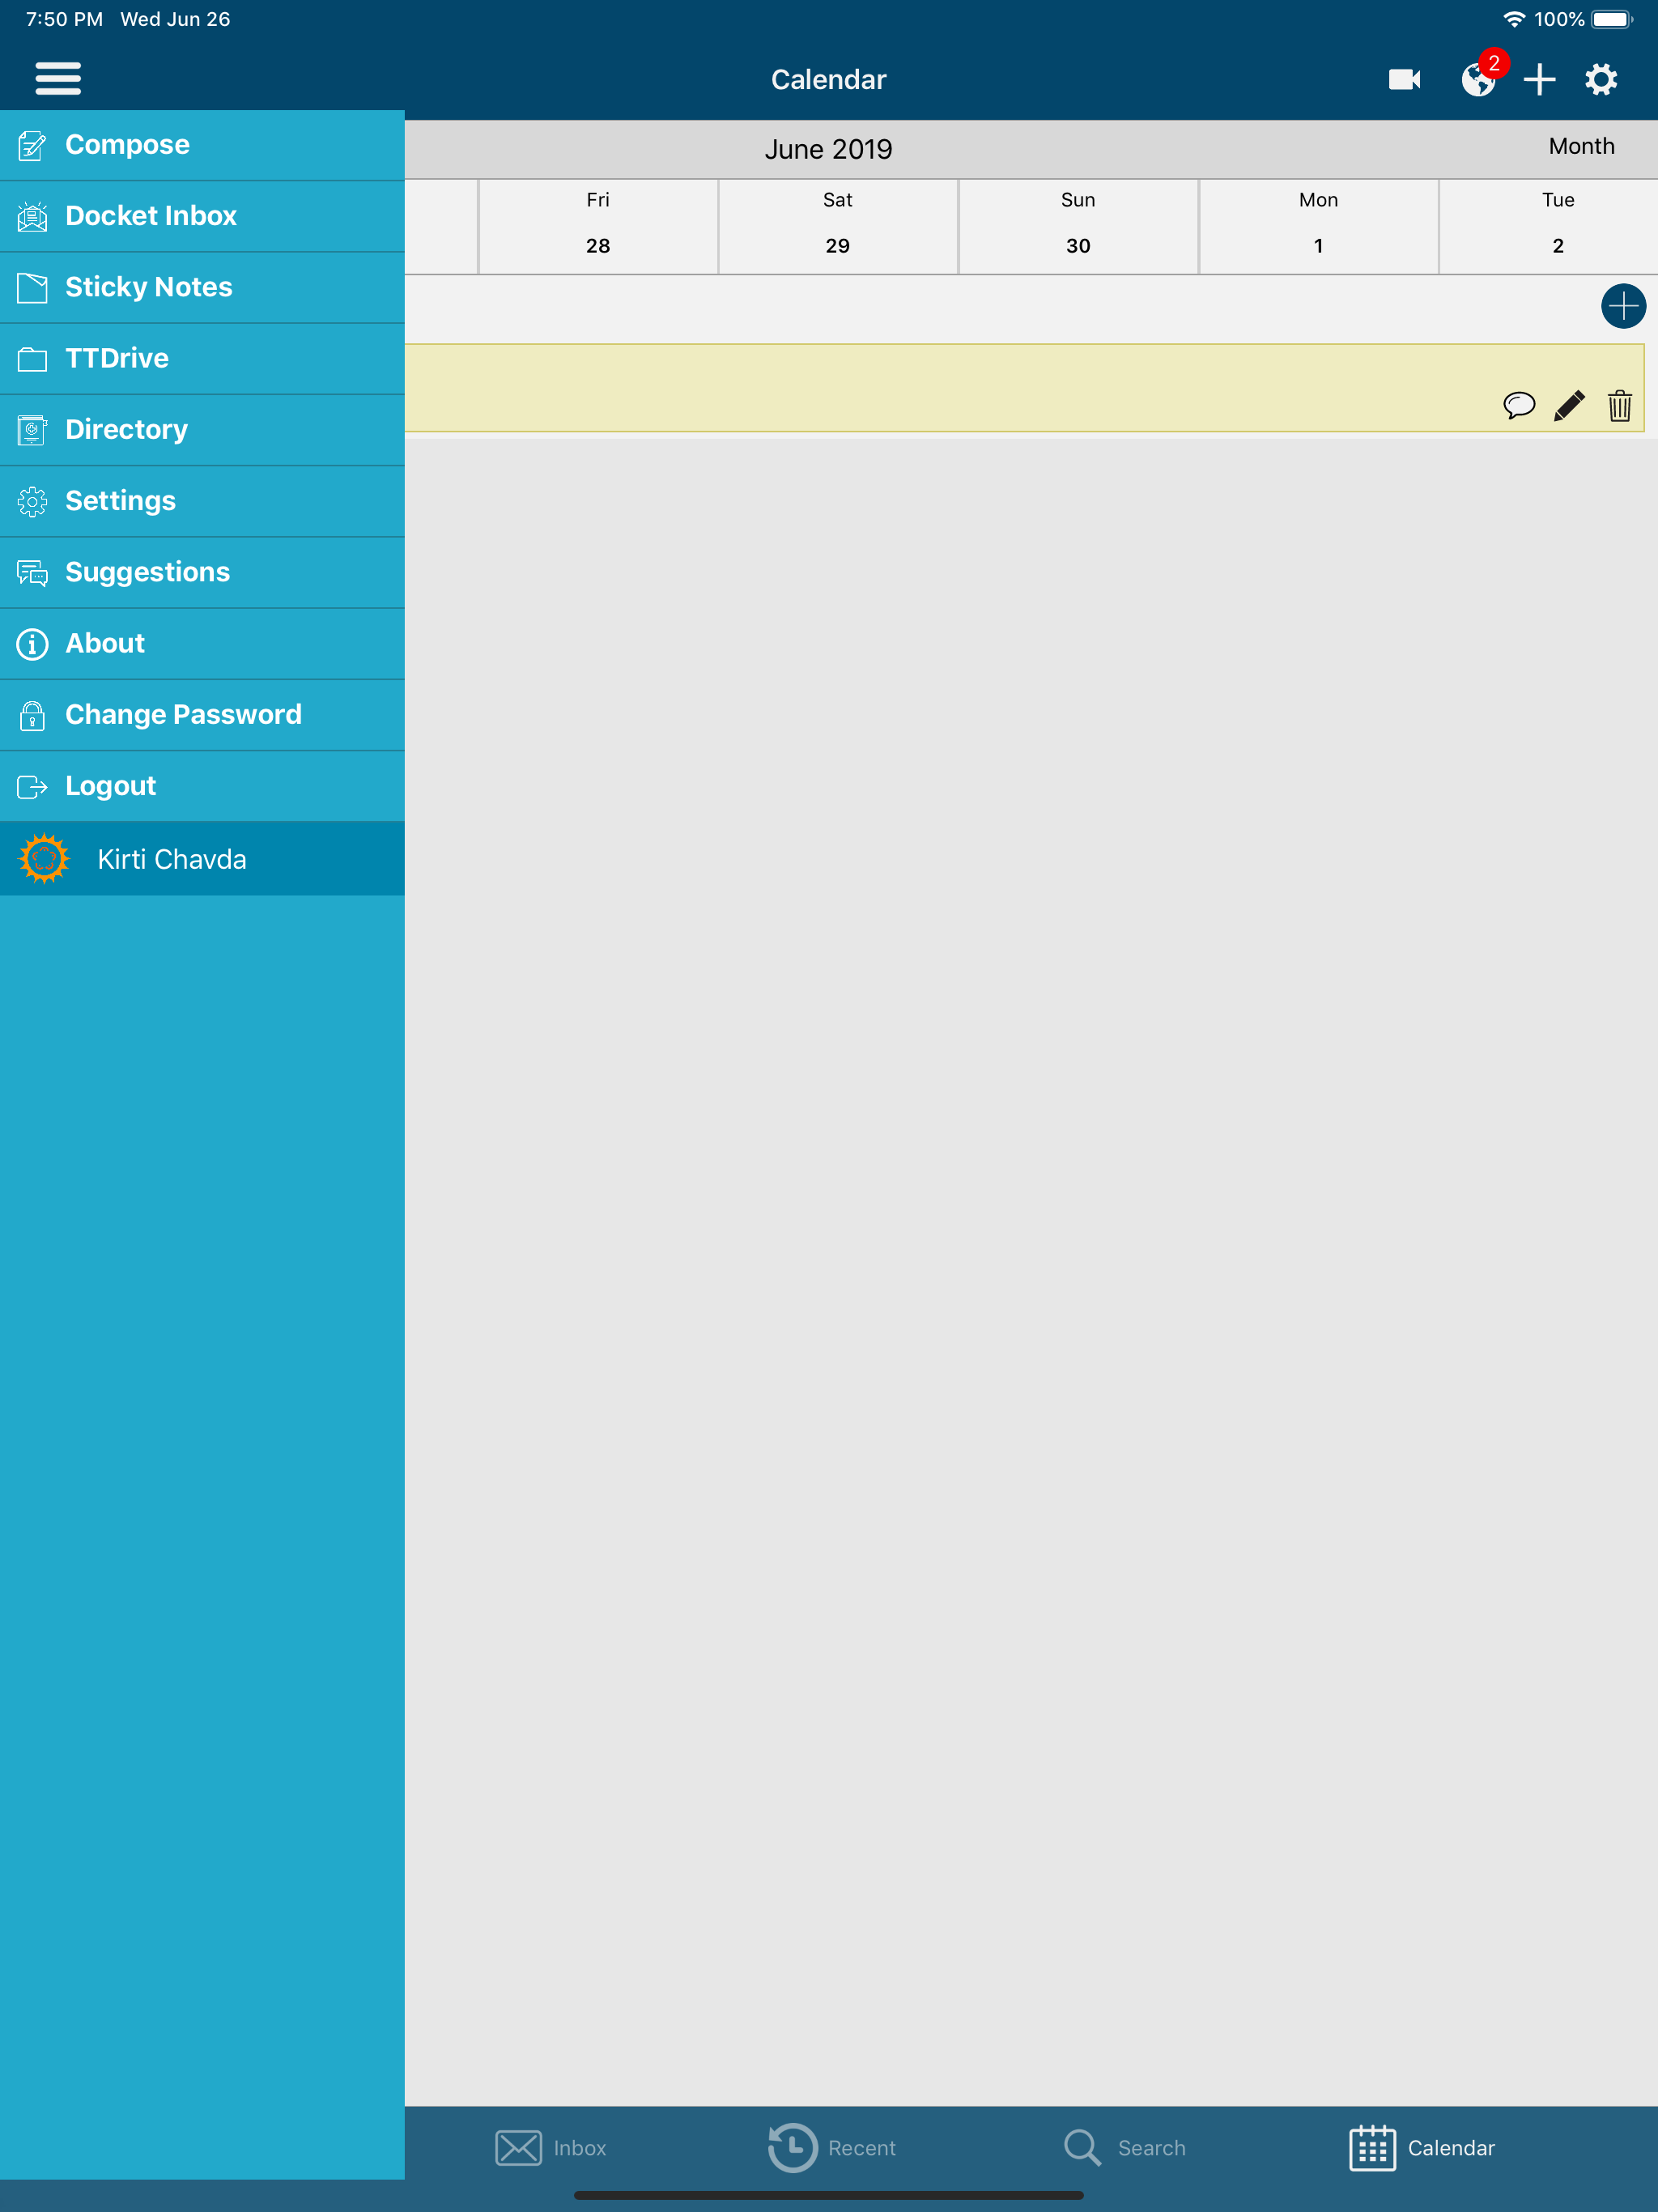The width and height of the screenshot is (1658, 2212).
Task: Switch to the Search tab
Action: click(x=1124, y=2147)
